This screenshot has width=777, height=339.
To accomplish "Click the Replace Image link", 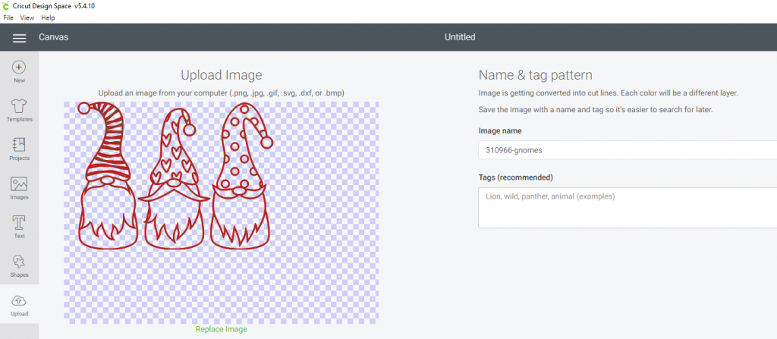I will pyautogui.click(x=221, y=329).
